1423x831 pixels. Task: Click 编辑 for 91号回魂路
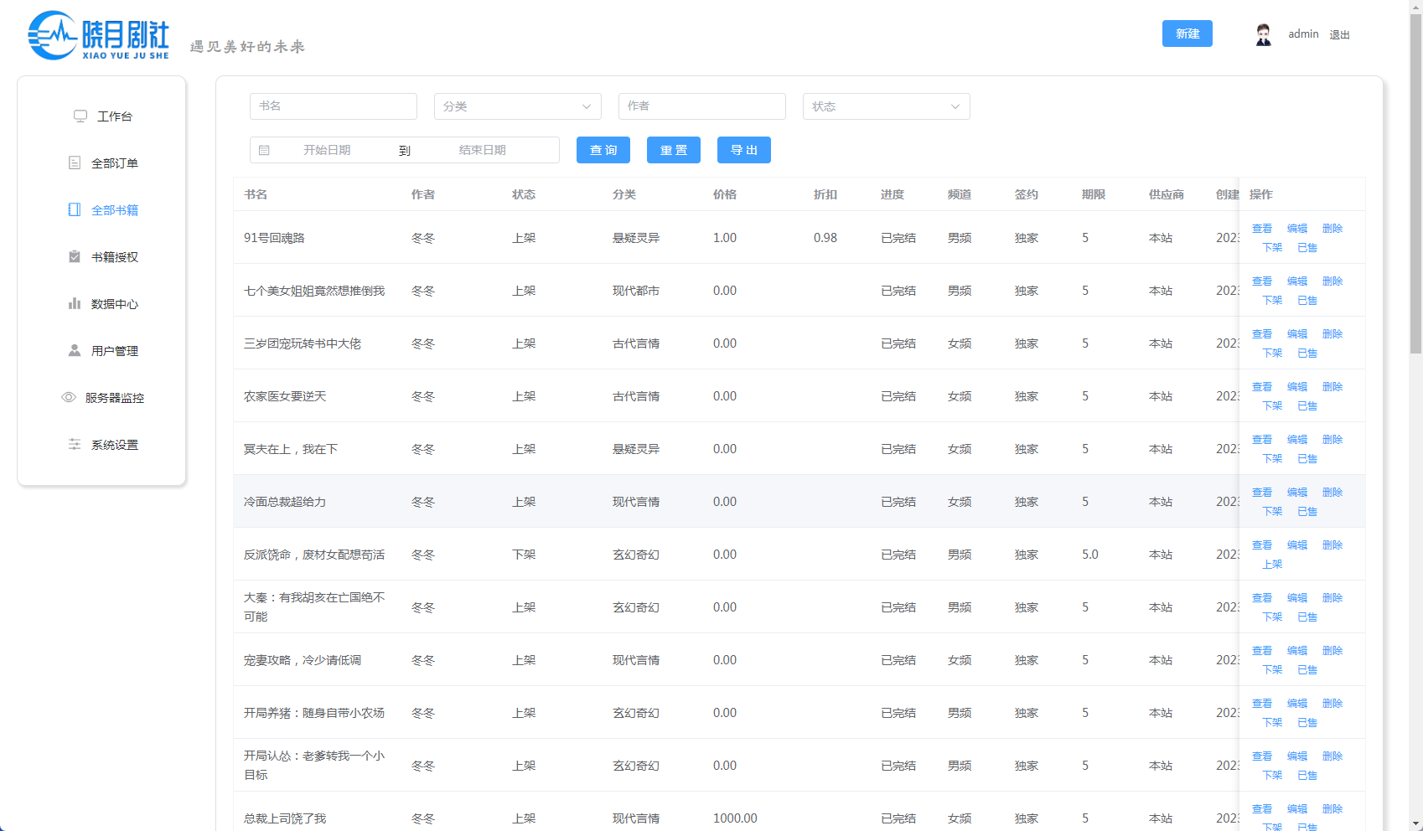pyautogui.click(x=1297, y=228)
